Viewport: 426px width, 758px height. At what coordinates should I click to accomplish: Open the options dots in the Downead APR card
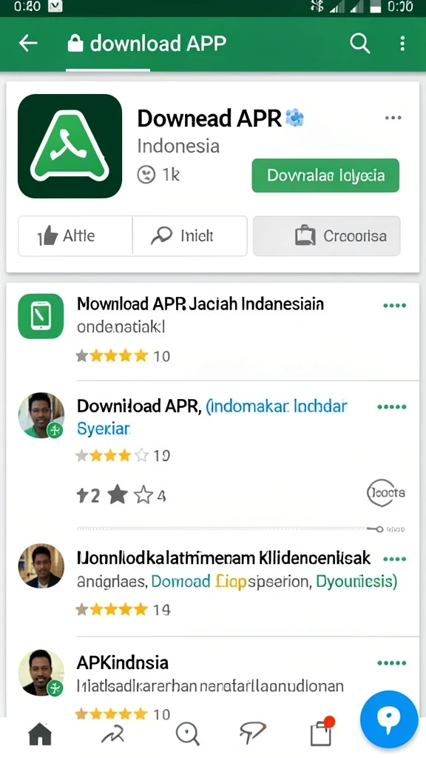tap(393, 118)
